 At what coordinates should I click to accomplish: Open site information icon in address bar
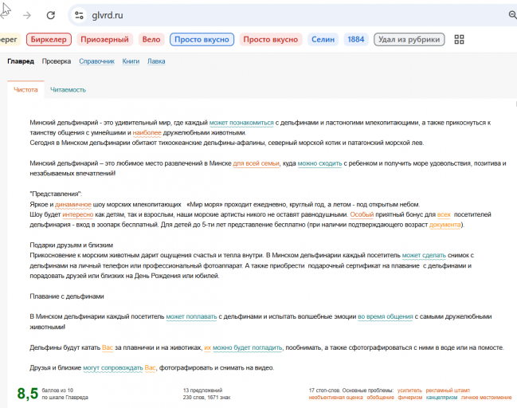[79, 15]
